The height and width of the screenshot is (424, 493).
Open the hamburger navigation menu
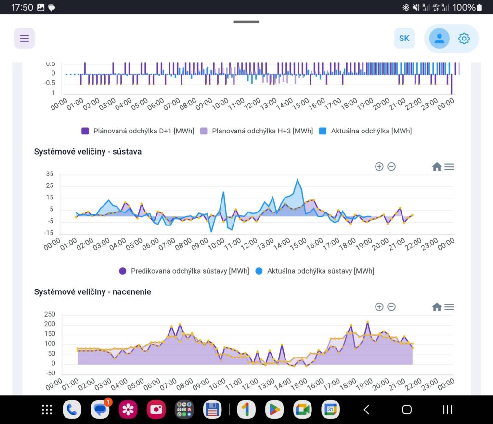(x=25, y=39)
